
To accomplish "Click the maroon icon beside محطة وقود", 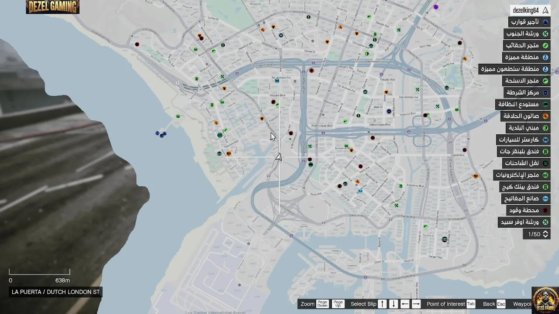I will pyautogui.click(x=545, y=210).
